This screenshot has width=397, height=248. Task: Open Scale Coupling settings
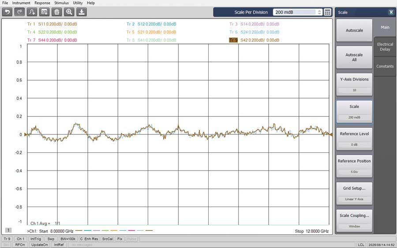pos(354,221)
